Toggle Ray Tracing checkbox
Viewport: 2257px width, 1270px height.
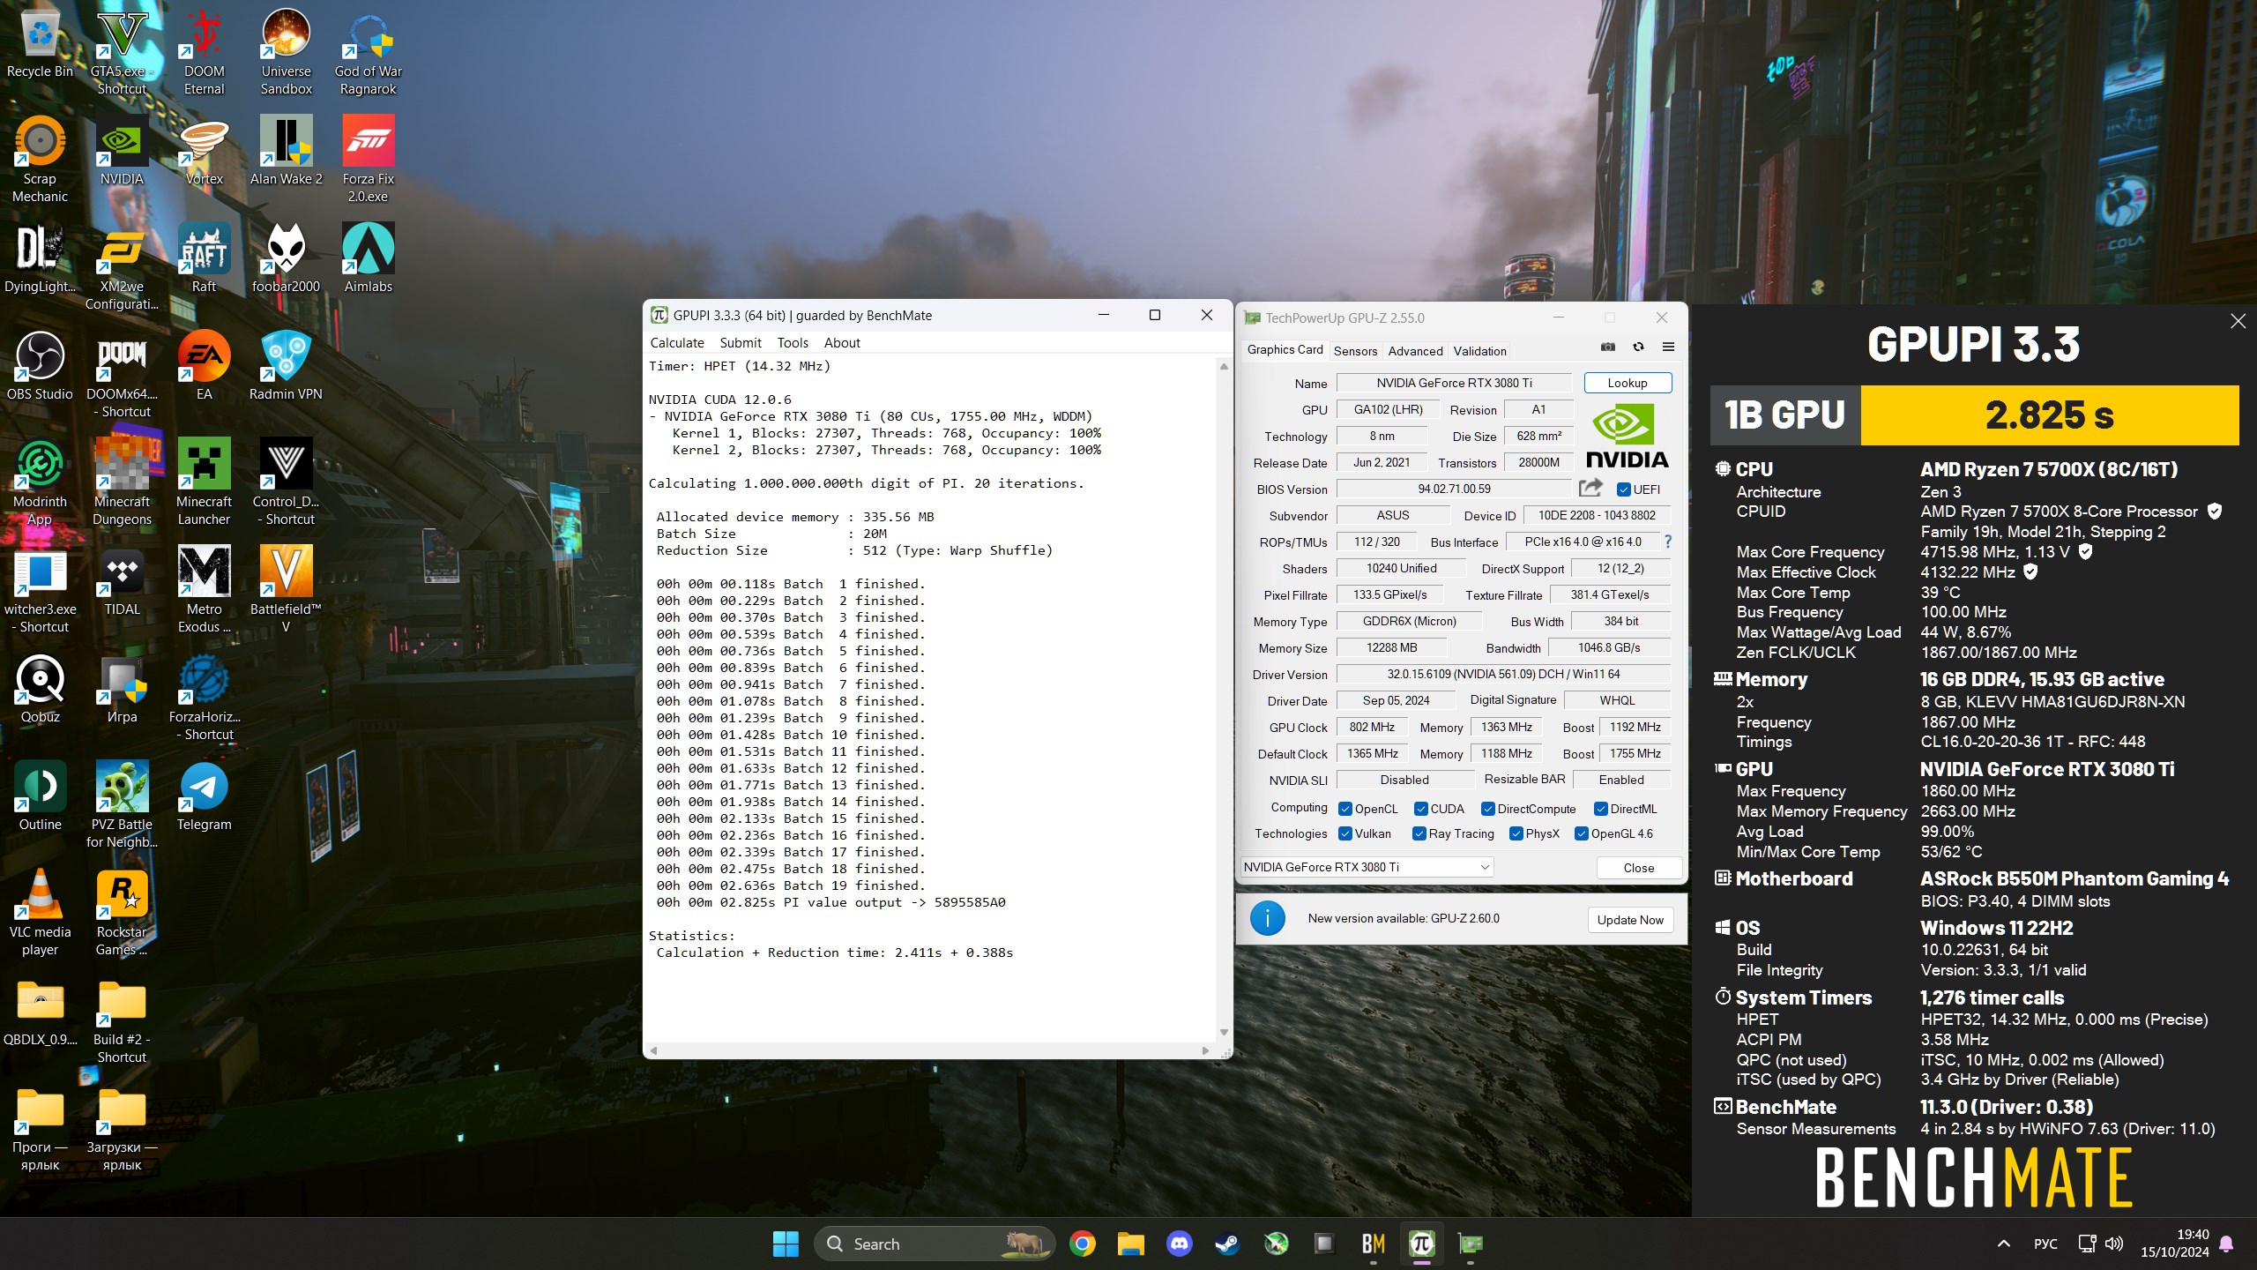(x=1419, y=833)
